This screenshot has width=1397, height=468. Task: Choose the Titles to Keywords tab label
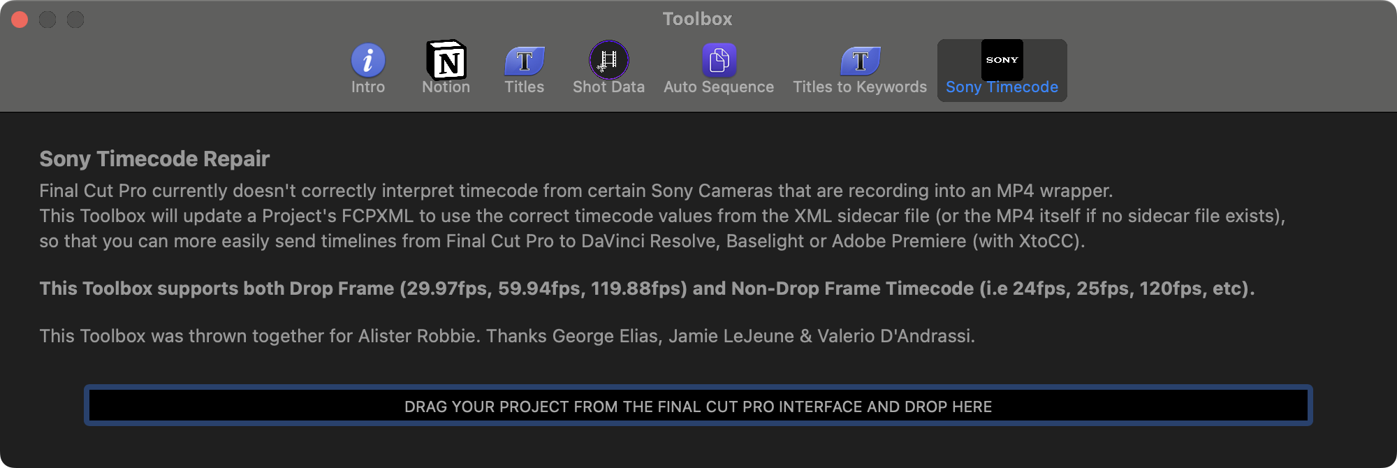coord(860,87)
